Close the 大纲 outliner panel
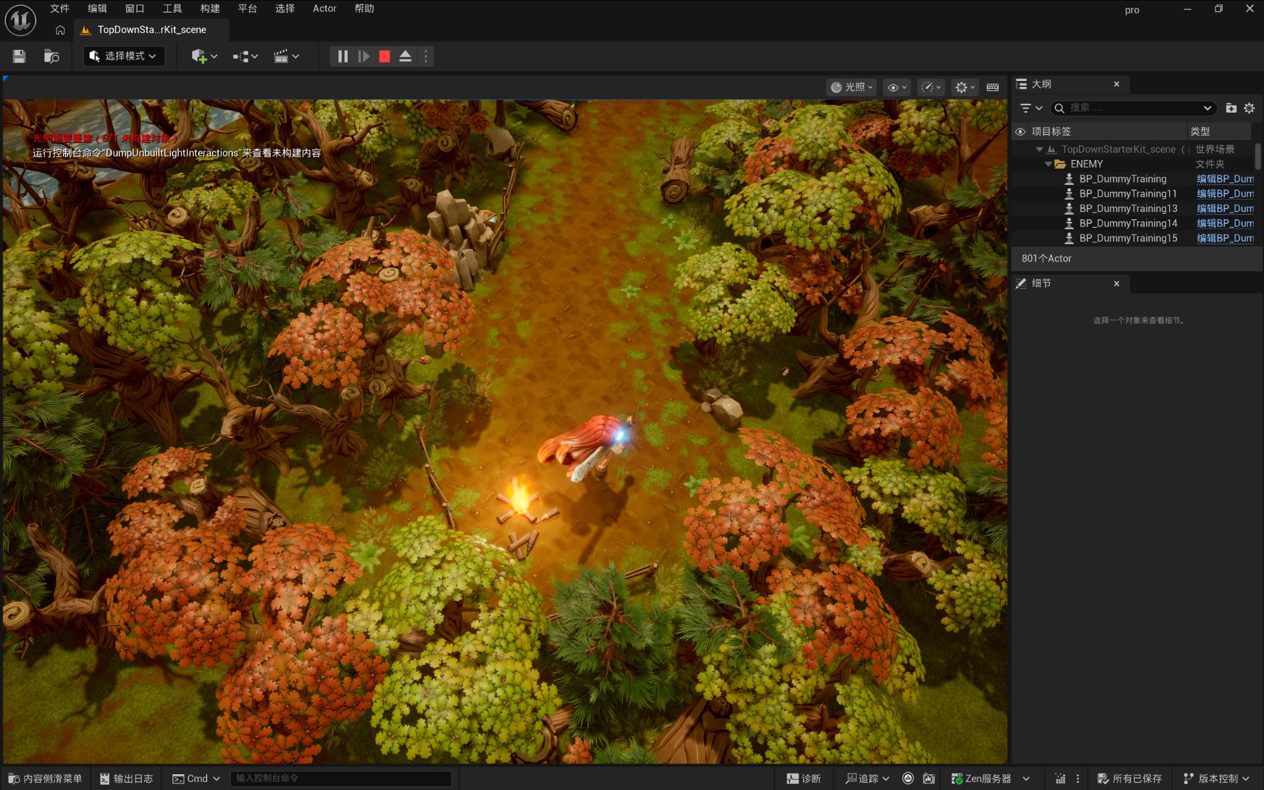Screen dimensions: 1264x790 tap(1117, 84)
